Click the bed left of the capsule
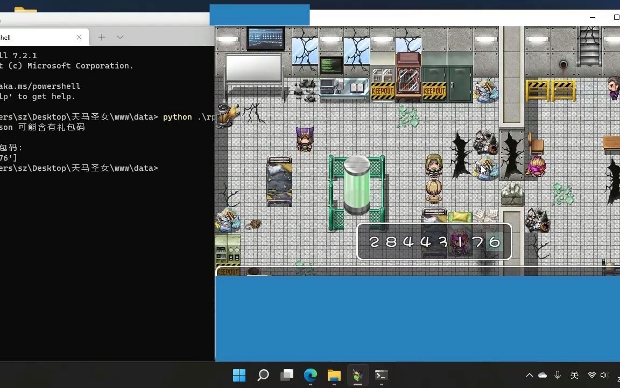This screenshot has height=388, width=620. pyautogui.click(x=279, y=181)
